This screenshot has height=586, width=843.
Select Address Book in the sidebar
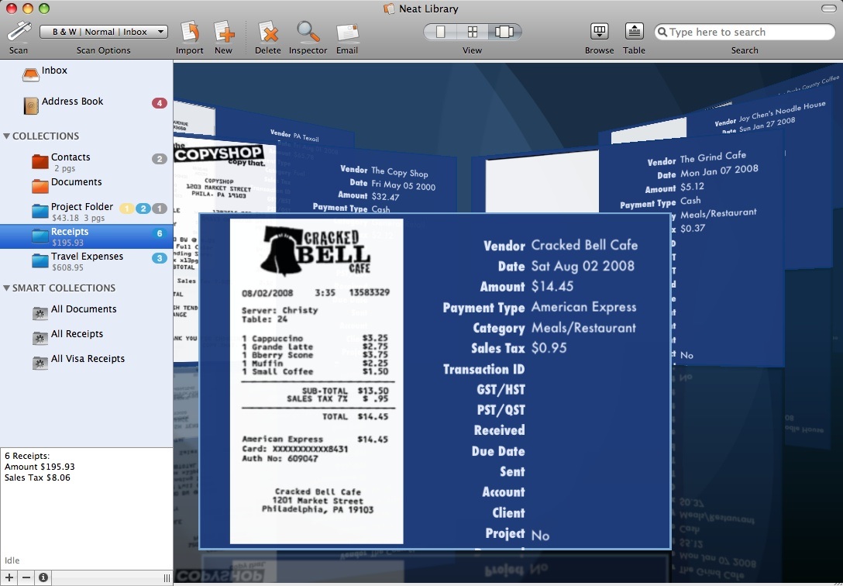(x=87, y=102)
